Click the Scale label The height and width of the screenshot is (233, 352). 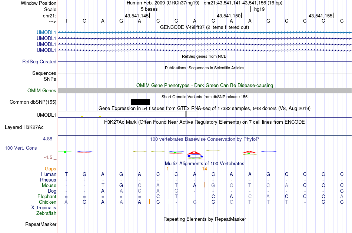tap(50, 9)
